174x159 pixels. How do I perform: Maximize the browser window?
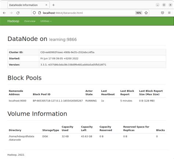click(x=164, y=5)
